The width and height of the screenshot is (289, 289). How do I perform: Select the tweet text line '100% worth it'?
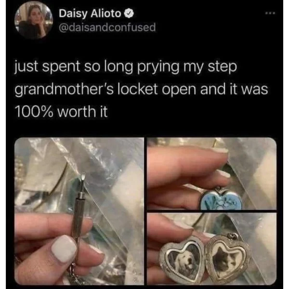[62, 112]
